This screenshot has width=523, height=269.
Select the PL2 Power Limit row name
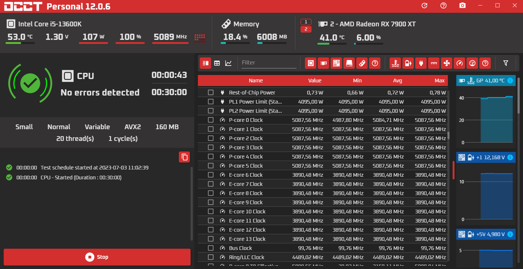256,111
